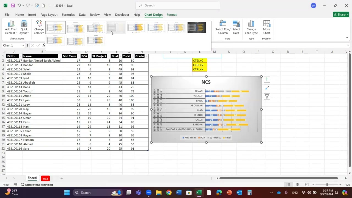Viewport: 352px width, 198px height.
Task: Open the Grade column filter dropdown
Action: pyautogui.click(x=146, y=56)
